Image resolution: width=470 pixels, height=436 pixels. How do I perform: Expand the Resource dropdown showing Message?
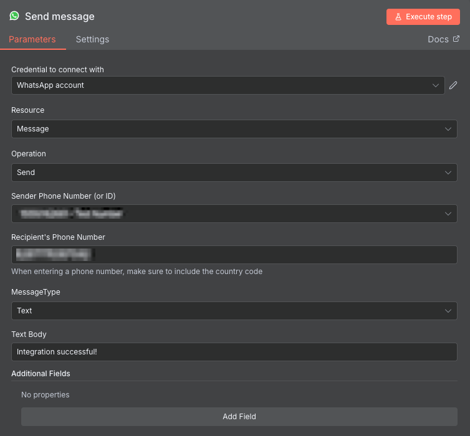234,129
